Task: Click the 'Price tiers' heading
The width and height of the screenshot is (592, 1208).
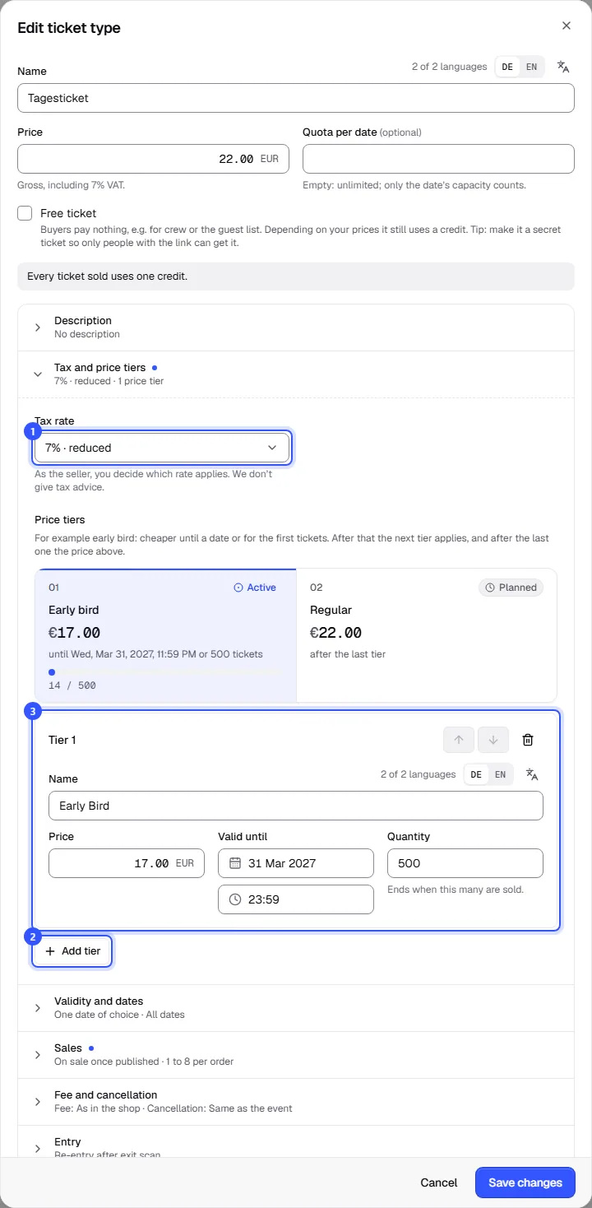Action: click(60, 520)
